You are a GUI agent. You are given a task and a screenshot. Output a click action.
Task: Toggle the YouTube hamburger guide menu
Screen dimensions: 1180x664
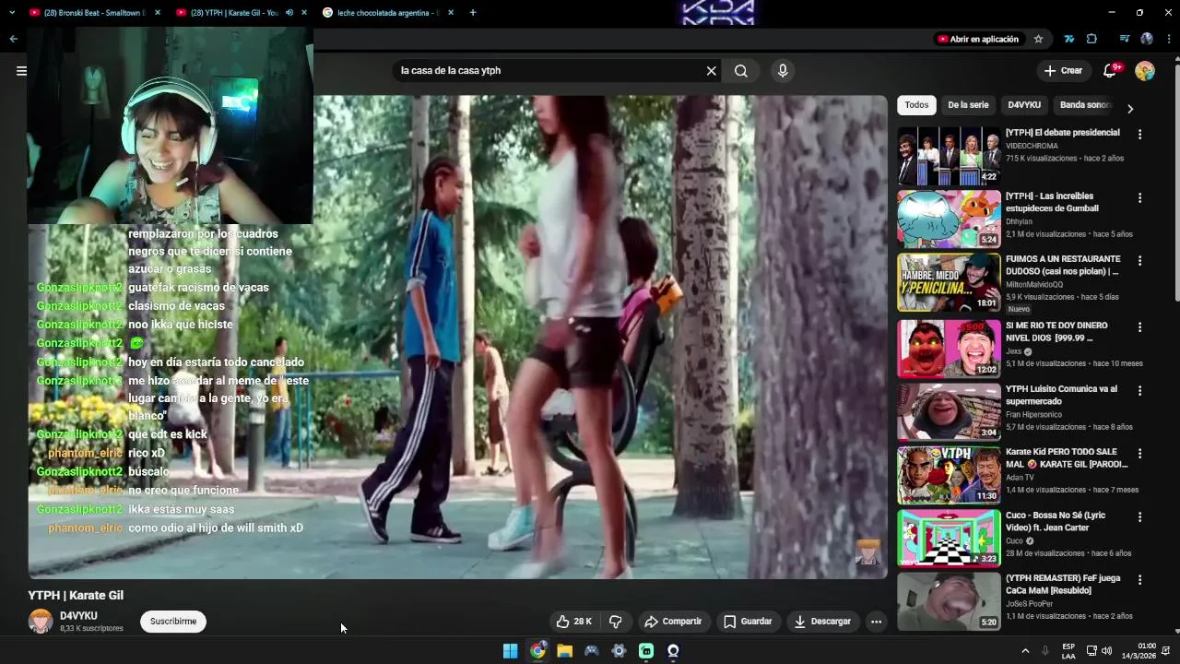(21, 71)
